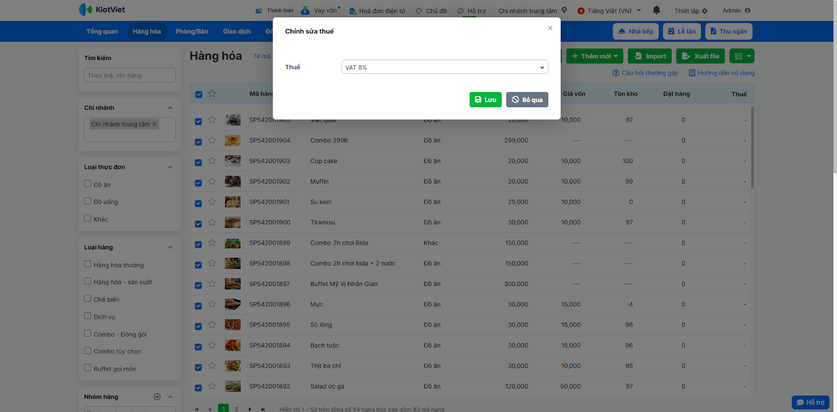Open Nhà bếp kitchen screen
This screenshot has height=412, width=837.
[636, 31]
